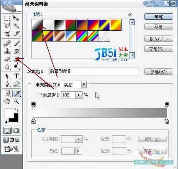Select the Zoom magnifier tool
This screenshot has width=178, height=169.
(x=17, y=101)
